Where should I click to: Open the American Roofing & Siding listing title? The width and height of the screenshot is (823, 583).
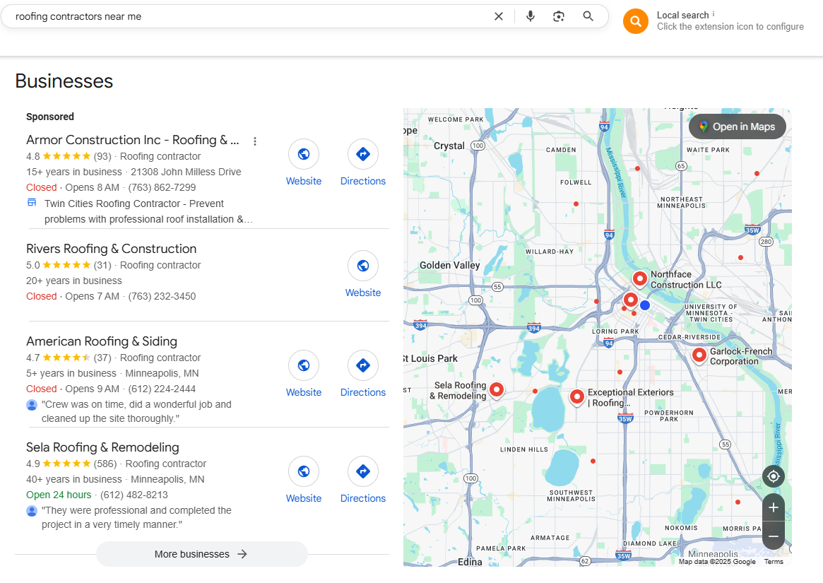tap(102, 341)
